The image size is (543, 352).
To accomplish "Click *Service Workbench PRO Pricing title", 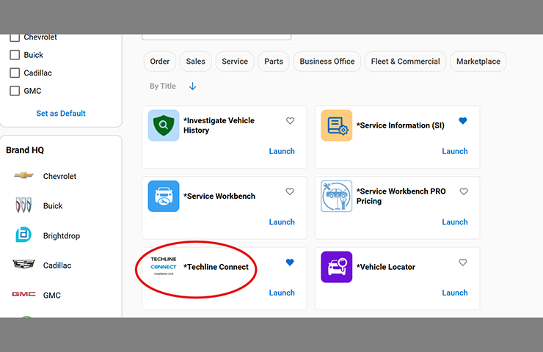I will click(x=401, y=197).
